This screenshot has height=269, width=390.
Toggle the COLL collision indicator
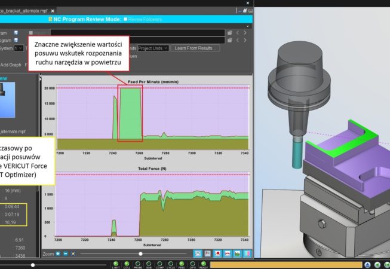128,263
